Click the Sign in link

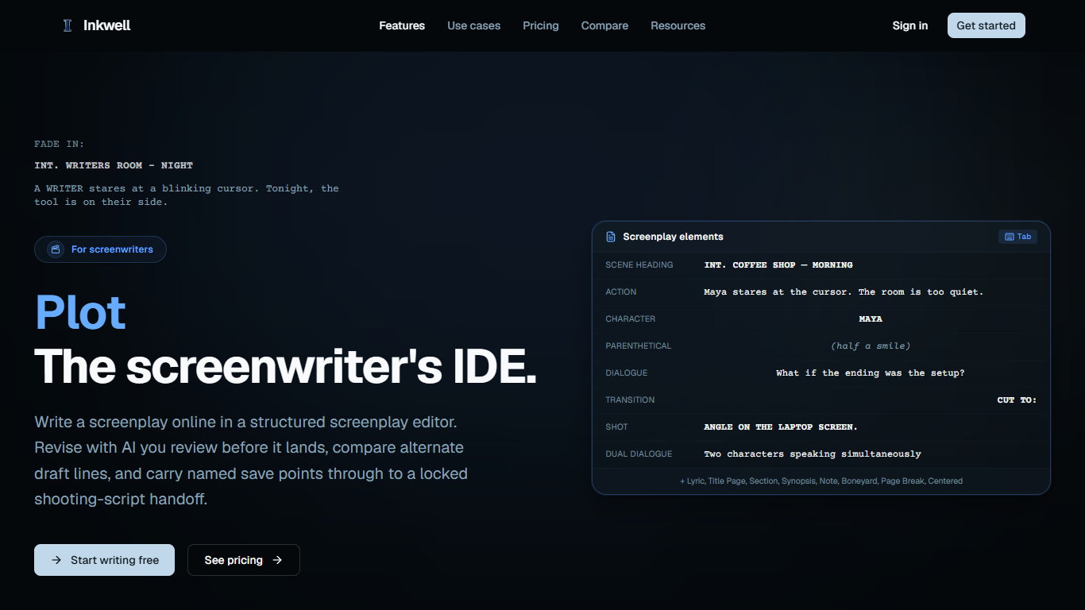pyautogui.click(x=910, y=25)
